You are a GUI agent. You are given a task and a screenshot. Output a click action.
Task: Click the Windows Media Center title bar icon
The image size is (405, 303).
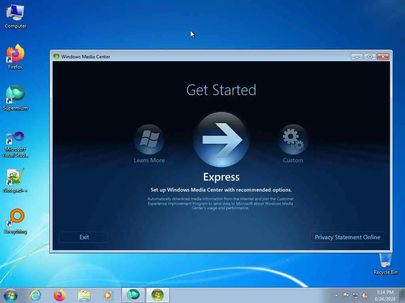[56, 56]
